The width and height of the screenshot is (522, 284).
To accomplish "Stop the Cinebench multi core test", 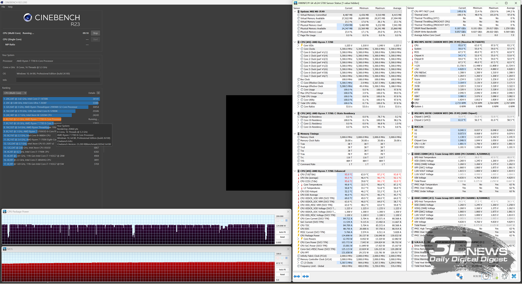I will point(95,33).
